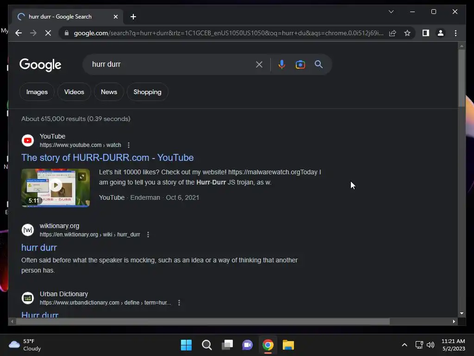Click the address bar URL
Viewport: 474px width, 356px height.
(229, 33)
